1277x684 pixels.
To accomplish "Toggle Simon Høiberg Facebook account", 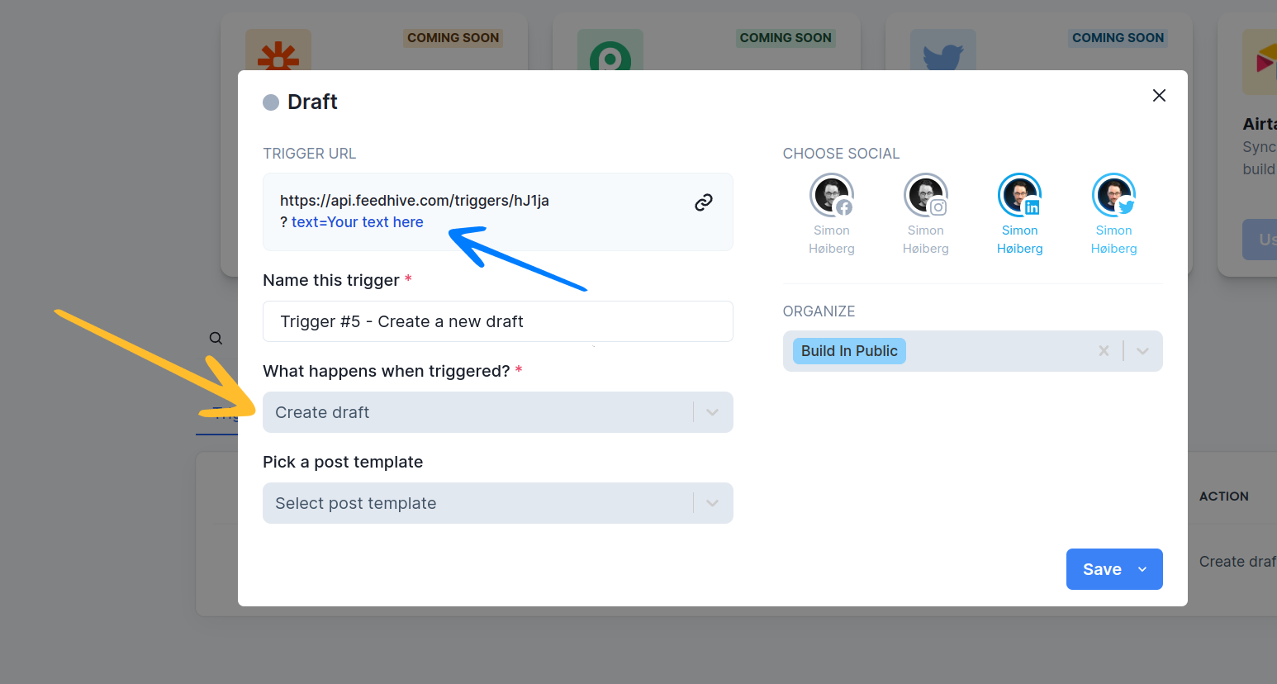I will tap(831, 197).
